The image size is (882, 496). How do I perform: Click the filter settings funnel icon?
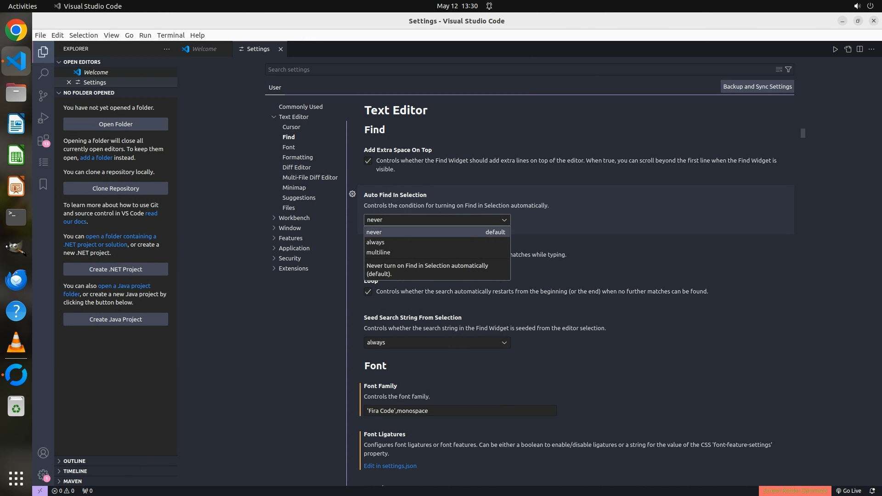point(788,69)
